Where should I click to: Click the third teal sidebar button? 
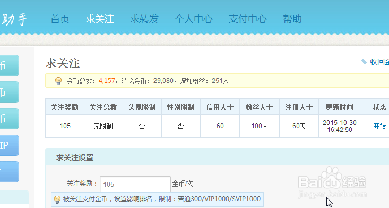tap(10, 119)
